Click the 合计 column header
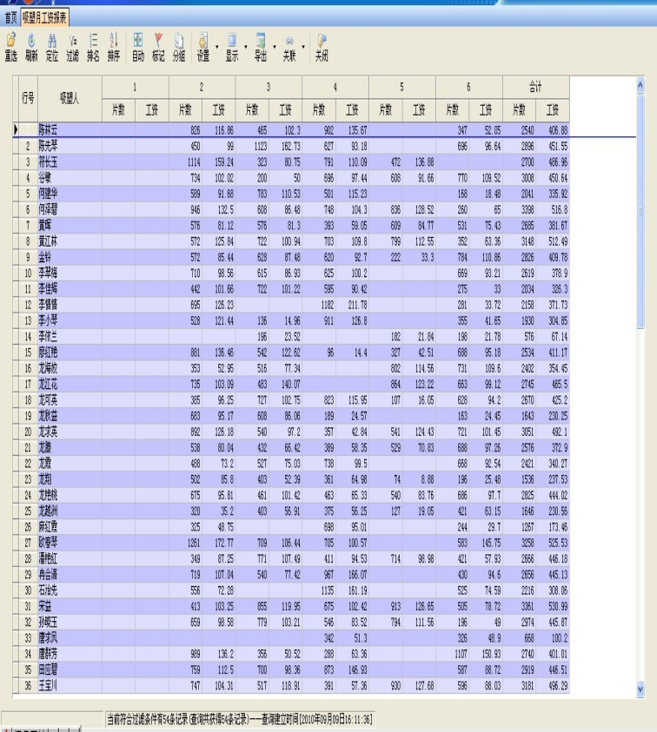Screen dimensions: 657x732 535,87
